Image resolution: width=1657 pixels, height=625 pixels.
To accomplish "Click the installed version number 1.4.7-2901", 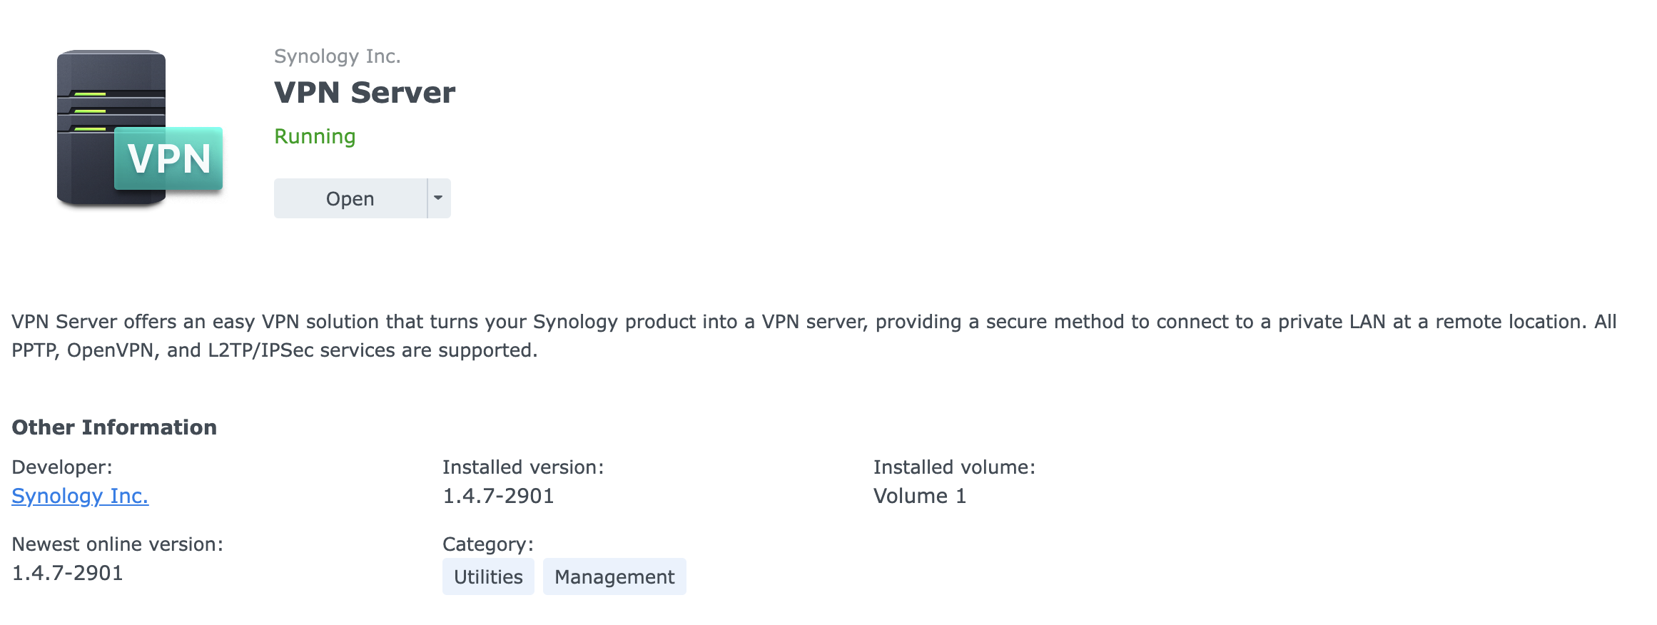I will [x=498, y=496].
